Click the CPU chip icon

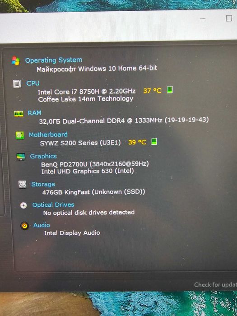pyautogui.click(x=17, y=84)
